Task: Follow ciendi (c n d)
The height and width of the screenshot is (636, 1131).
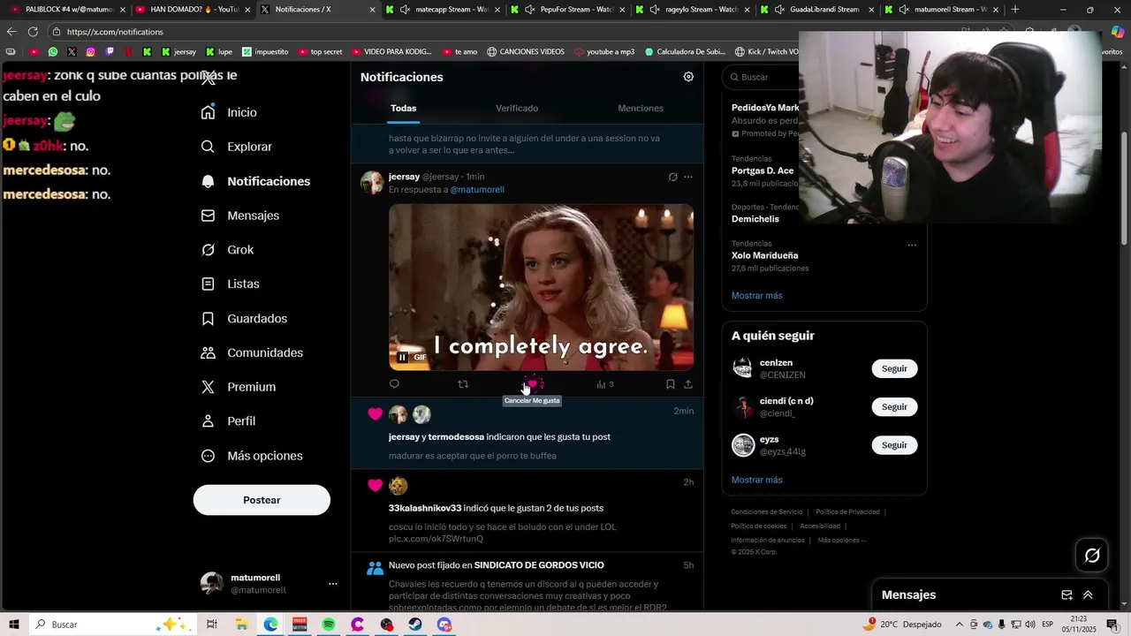Action: [894, 406]
